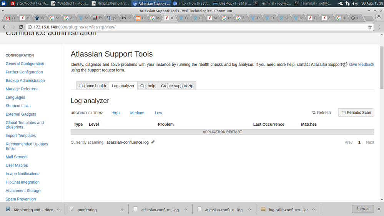Click the site information icon in address bar
384x216 pixels.
click(30, 27)
